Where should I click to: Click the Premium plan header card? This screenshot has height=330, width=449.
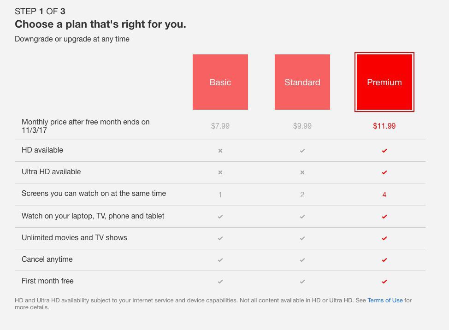[x=384, y=82]
